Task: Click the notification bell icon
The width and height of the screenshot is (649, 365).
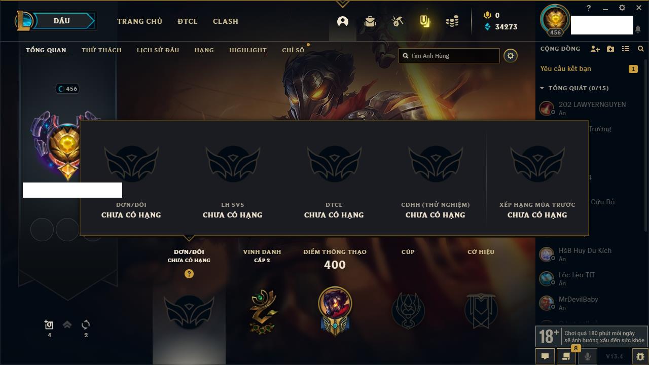Action: click(637, 29)
